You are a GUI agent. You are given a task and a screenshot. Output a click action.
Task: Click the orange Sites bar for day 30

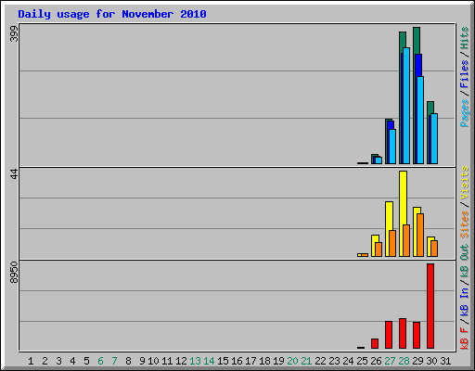[x=434, y=249]
